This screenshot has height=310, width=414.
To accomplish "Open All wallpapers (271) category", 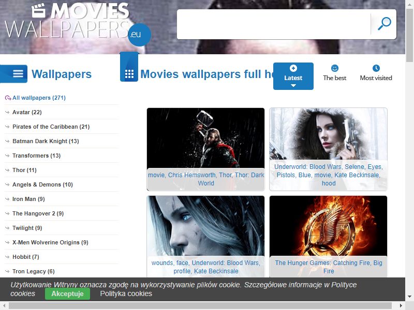I will (39, 98).
